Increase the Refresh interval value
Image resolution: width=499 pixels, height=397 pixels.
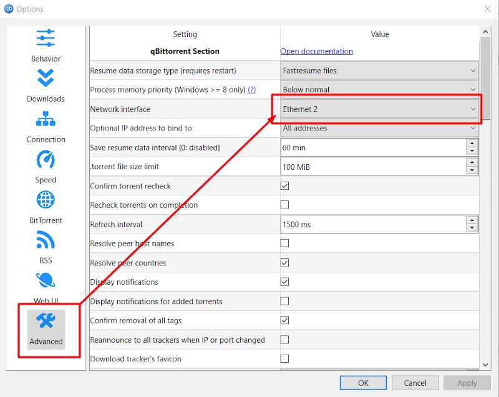click(472, 220)
